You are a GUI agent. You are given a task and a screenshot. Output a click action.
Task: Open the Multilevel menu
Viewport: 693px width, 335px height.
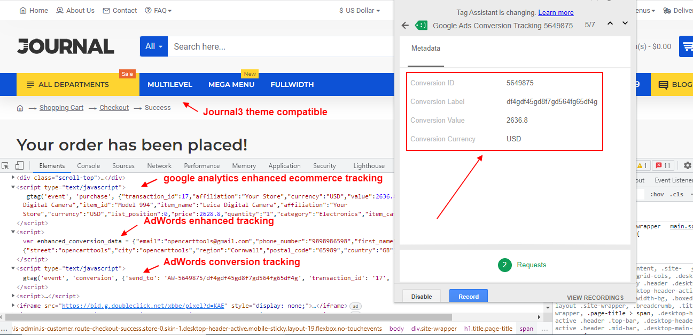click(170, 85)
